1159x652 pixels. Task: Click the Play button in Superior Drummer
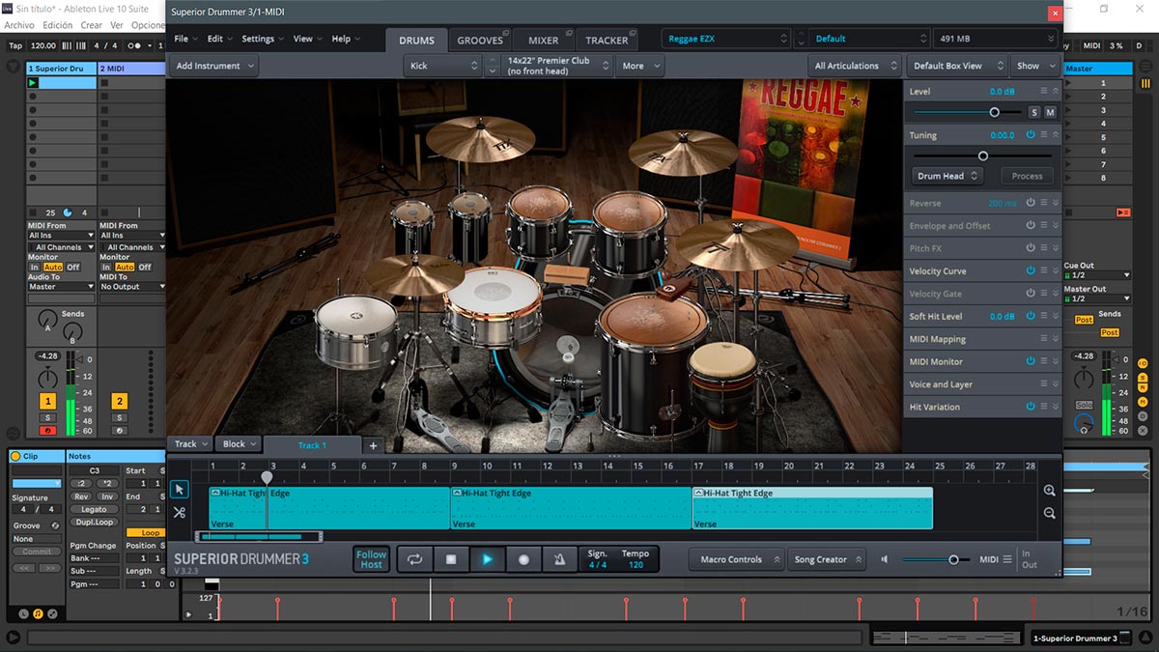[x=487, y=559]
